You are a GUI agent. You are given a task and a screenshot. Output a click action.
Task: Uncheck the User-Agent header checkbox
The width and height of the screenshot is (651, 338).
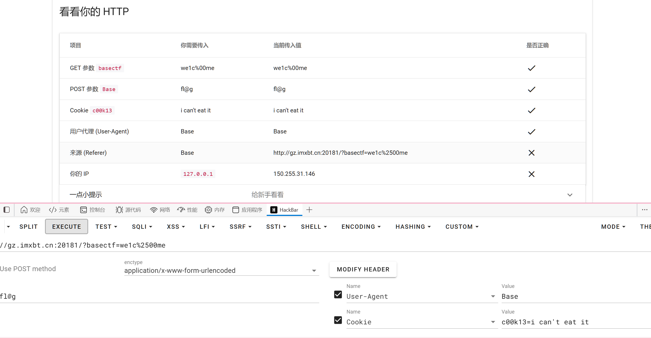click(x=338, y=294)
